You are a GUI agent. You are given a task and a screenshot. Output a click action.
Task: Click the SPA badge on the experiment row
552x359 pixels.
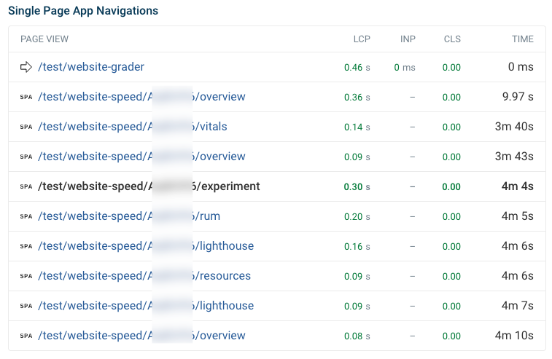[x=26, y=186]
